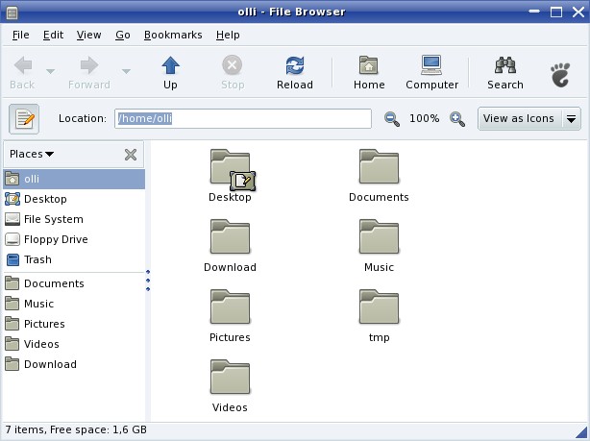The width and height of the screenshot is (590, 441).
Task: Open Trash in the sidebar
Action: click(x=74, y=259)
